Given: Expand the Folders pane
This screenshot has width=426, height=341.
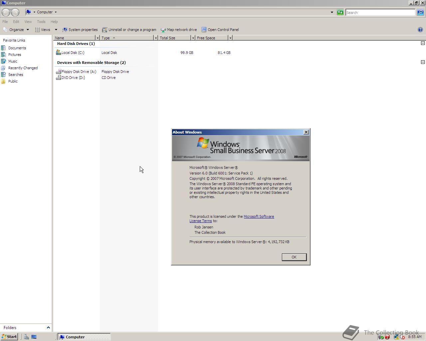Looking at the screenshot, I should pos(48,328).
